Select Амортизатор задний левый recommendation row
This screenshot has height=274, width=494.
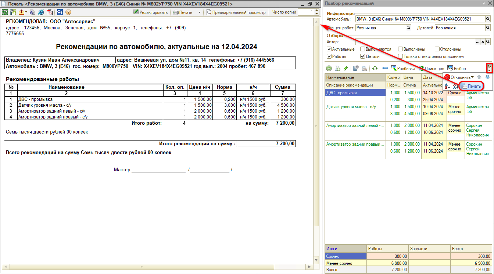(408, 131)
